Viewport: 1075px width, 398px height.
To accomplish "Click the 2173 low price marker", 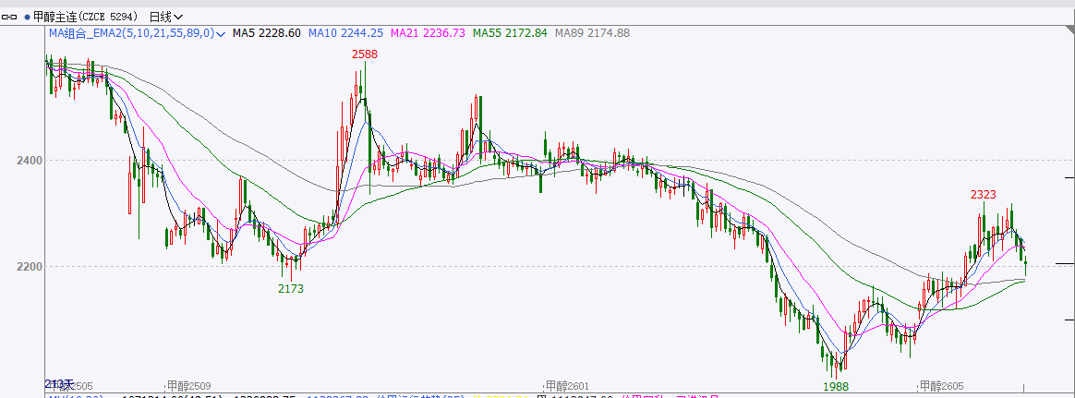I will [x=291, y=288].
